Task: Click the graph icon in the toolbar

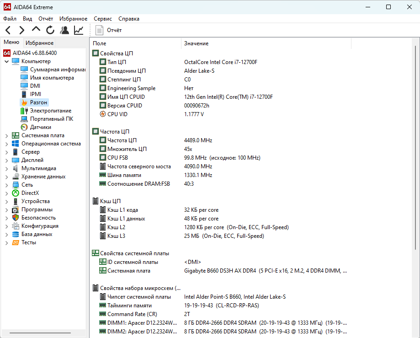Action: click(78, 29)
